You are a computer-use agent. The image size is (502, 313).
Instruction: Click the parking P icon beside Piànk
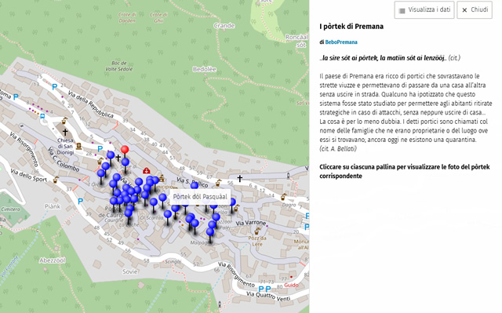pos(80,202)
